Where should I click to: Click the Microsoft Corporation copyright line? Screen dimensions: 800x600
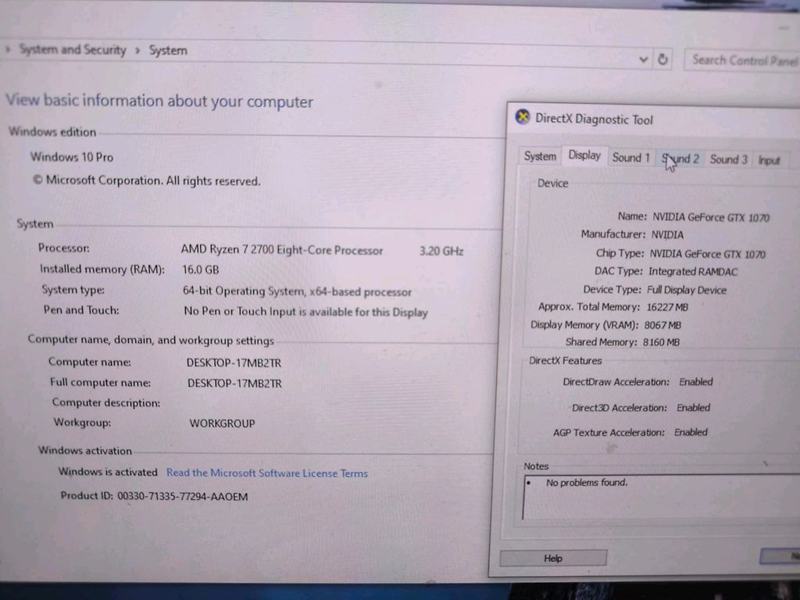146,180
